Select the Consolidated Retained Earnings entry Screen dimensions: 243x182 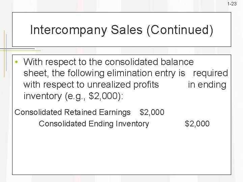[x=73, y=112]
